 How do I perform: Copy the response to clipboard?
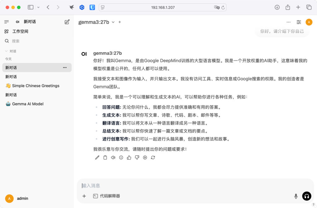coord(105,158)
